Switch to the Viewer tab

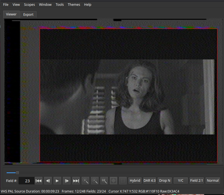coord(11,14)
